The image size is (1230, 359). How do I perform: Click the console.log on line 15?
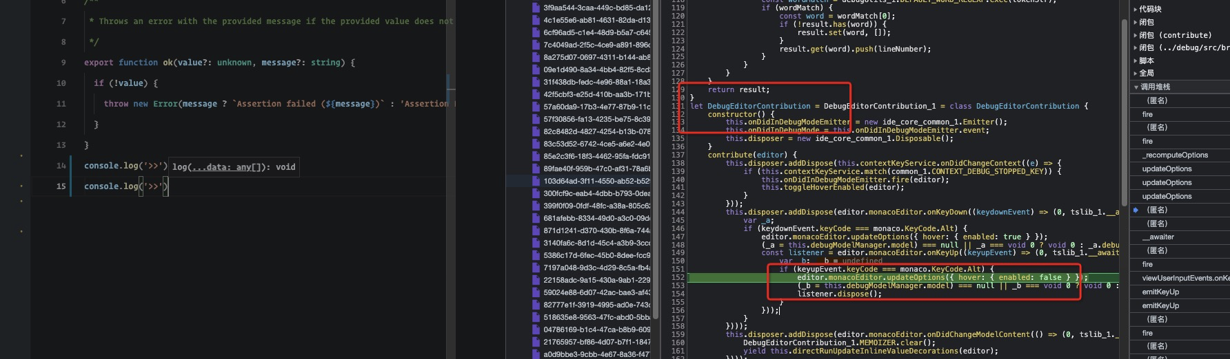[125, 186]
